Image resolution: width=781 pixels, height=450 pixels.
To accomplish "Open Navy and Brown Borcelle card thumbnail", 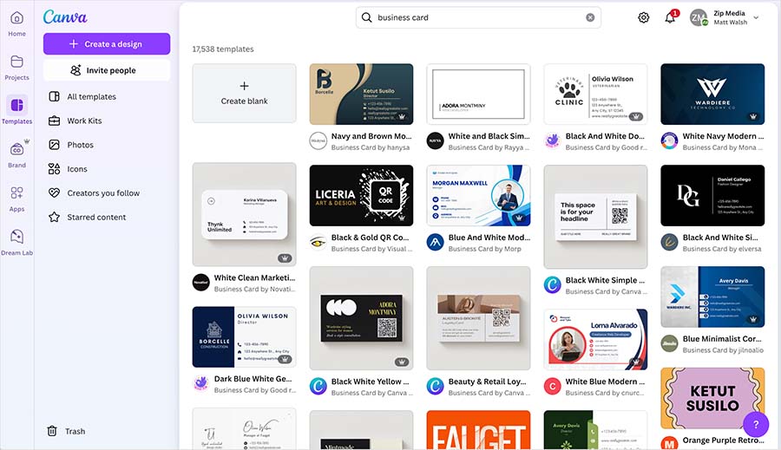I will pyautogui.click(x=361, y=95).
